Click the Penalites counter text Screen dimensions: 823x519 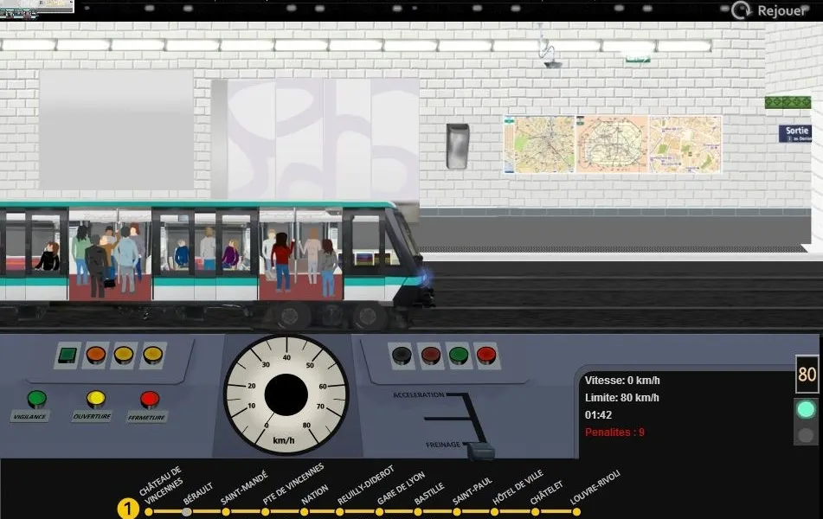(x=616, y=432)
